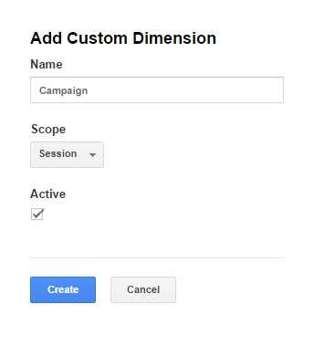335x346 pixels.
Task: Disable the dimension's Active state
Action: point(37,215)
